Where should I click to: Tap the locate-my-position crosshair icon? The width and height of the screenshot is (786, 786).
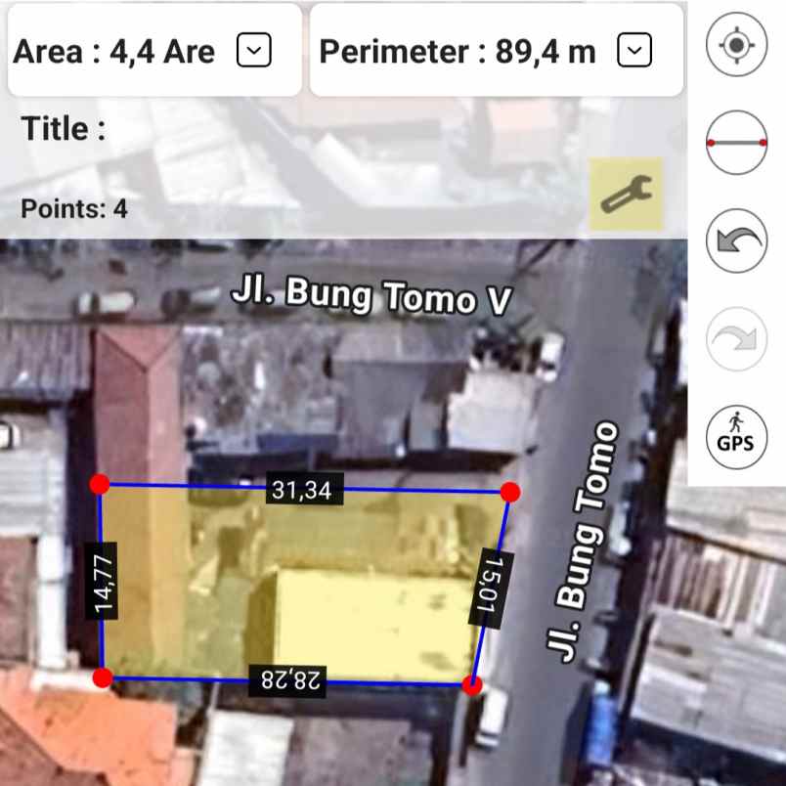(x=736, y=45)
